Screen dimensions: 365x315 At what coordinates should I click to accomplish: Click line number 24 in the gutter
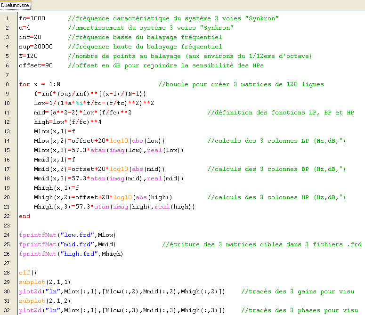click(x=7, y=235)
